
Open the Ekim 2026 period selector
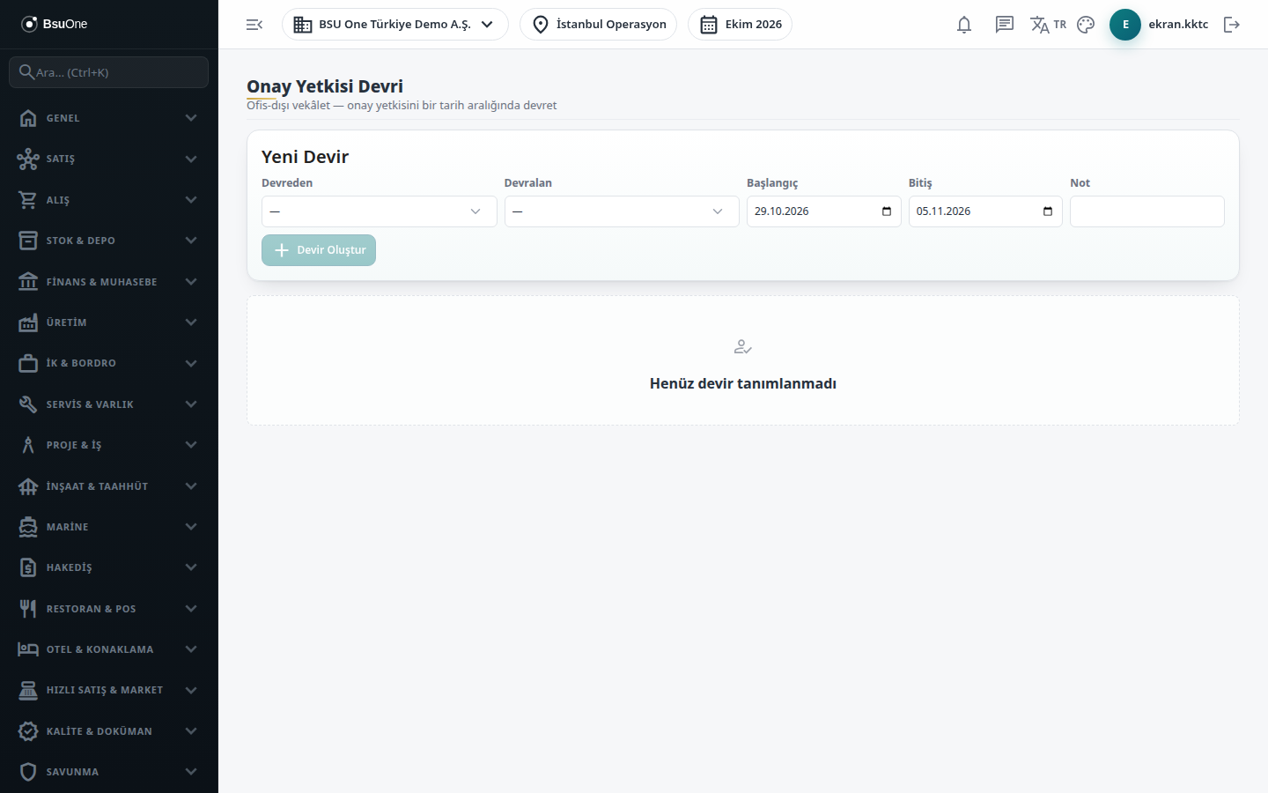pos(740,25)
